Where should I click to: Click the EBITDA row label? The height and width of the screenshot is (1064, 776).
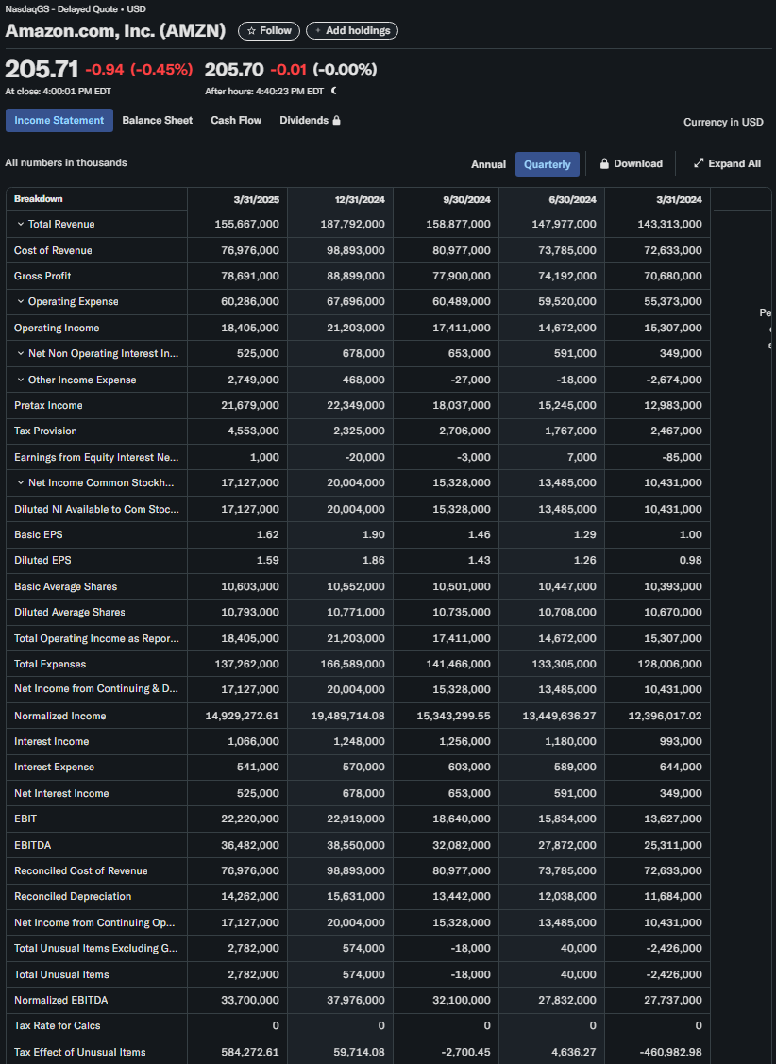click(32, 846)
